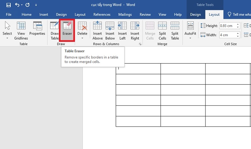Click the Width input field
The width and height of the screenshot is (251, 149).
click(228, 35)
